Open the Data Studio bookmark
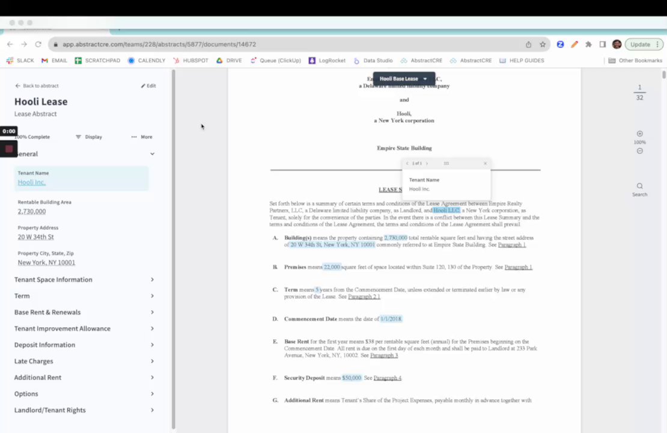Image resolution: width=667 pixels, height=433 pixels. [373, 61]
